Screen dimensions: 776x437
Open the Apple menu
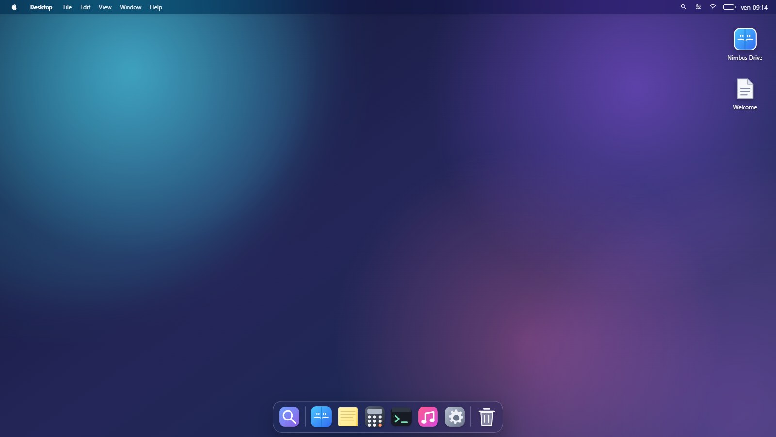click(14, 7)
